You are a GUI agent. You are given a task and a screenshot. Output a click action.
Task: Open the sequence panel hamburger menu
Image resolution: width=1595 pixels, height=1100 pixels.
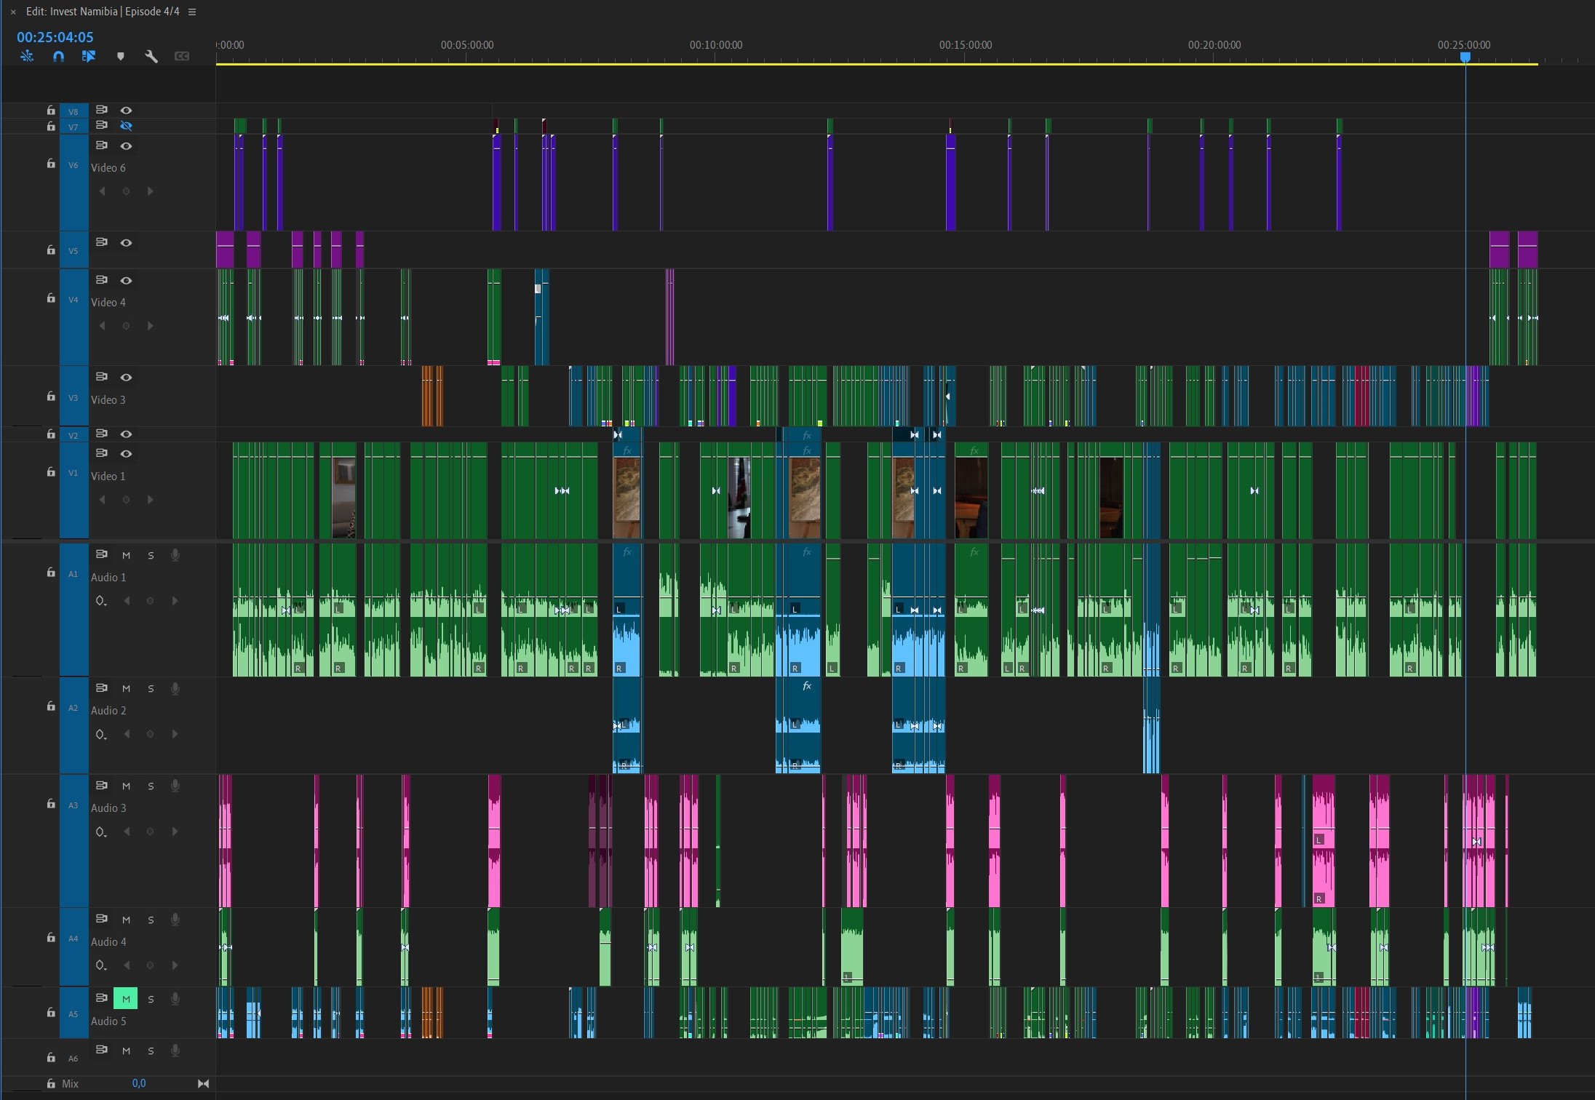point(192,12)
